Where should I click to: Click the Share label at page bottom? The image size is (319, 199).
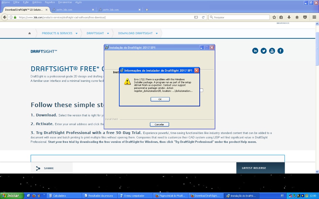(x=49, y=168)
